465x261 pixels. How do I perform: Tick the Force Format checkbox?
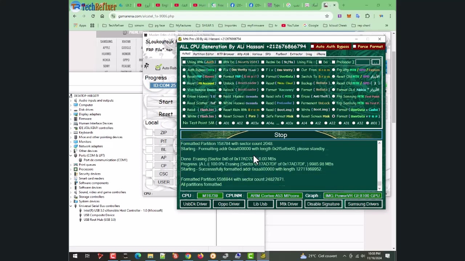(x=355, y=46)
